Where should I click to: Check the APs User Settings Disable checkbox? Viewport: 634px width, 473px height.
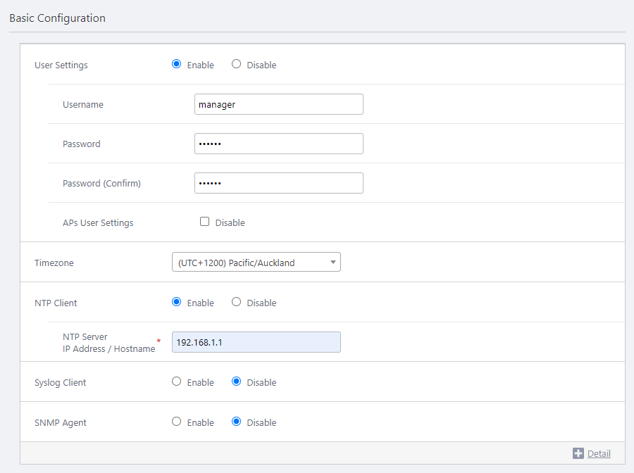click(x=205, y=222)
